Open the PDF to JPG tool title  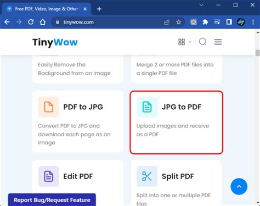[83, 107]
